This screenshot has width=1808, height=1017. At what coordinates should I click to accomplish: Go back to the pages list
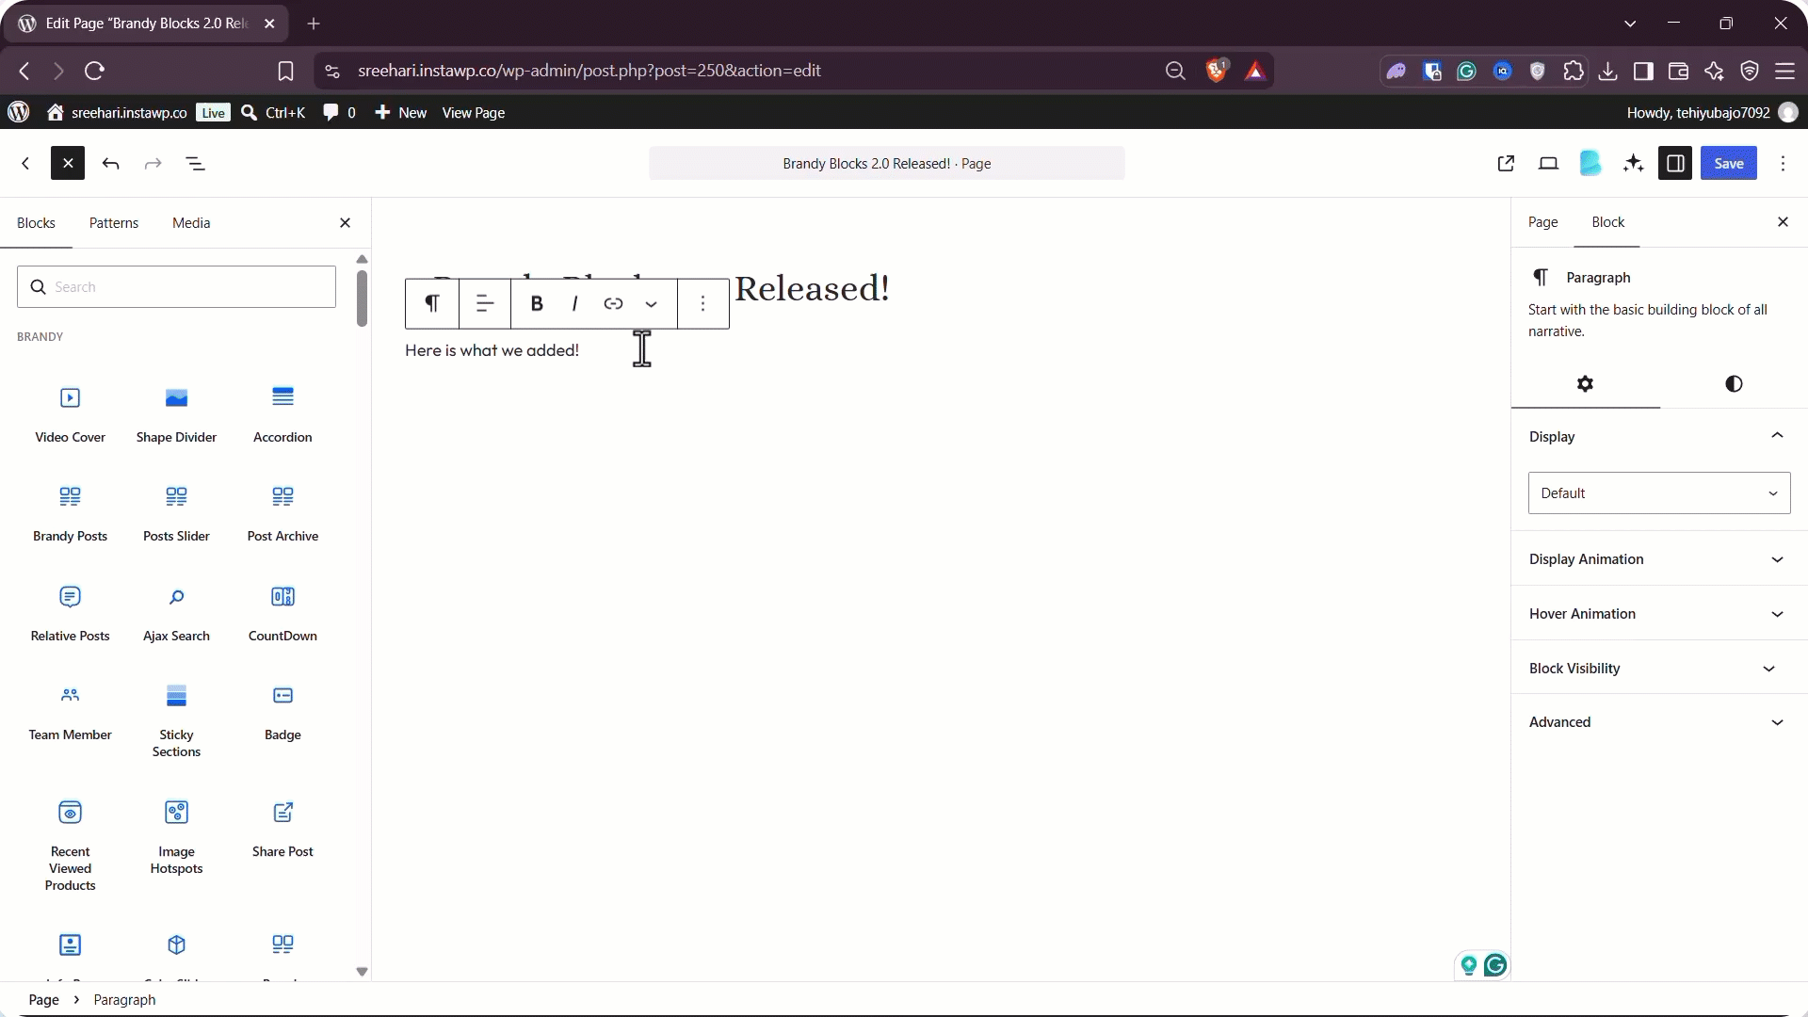tap(25, 164)
